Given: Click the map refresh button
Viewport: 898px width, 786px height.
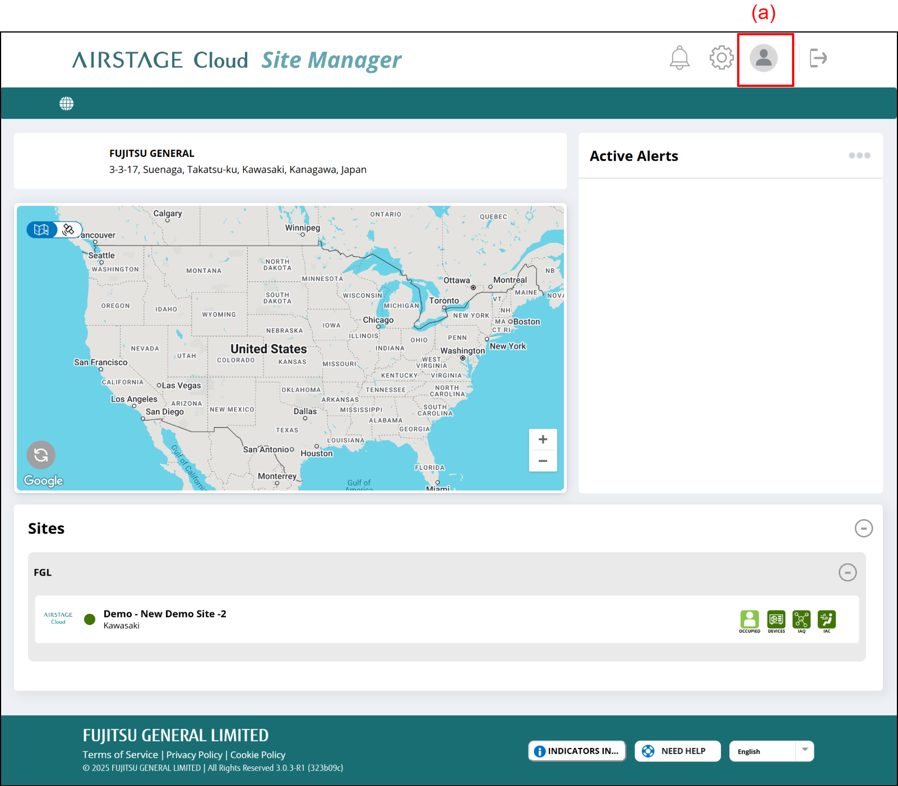Looking at the screenshot, I should [41, 455].
